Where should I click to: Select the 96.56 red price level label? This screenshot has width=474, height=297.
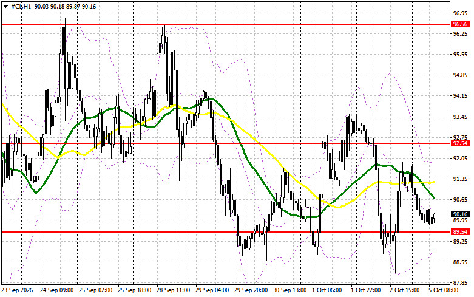coord(460,24)
